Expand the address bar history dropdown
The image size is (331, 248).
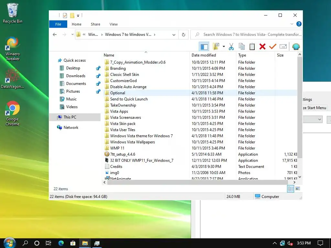click(174, 35)
